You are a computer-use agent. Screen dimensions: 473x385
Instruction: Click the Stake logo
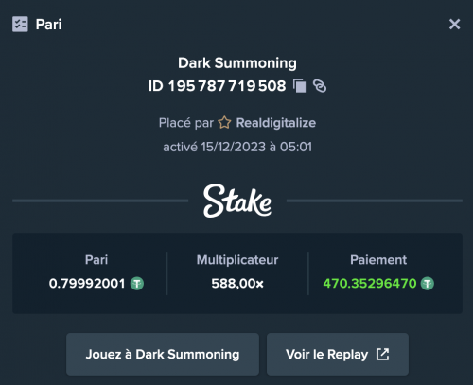tap(237, 201)
